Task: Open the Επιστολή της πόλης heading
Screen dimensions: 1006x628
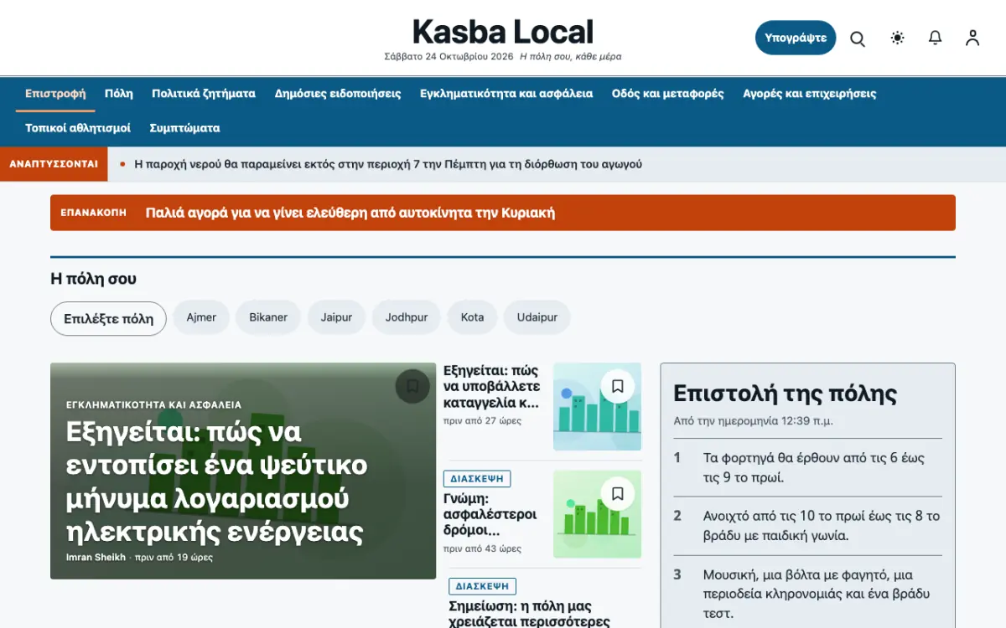Action: point(786,394)
